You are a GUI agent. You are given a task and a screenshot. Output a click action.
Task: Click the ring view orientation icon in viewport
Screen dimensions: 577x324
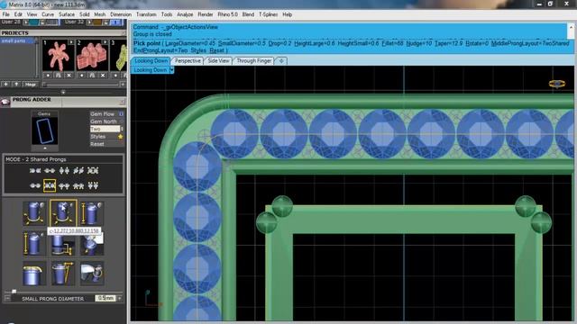tap(557, 84)
